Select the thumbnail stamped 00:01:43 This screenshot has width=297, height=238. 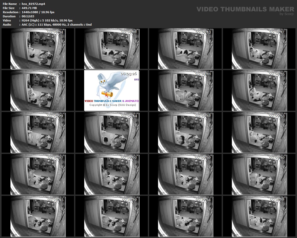[185, 49]
